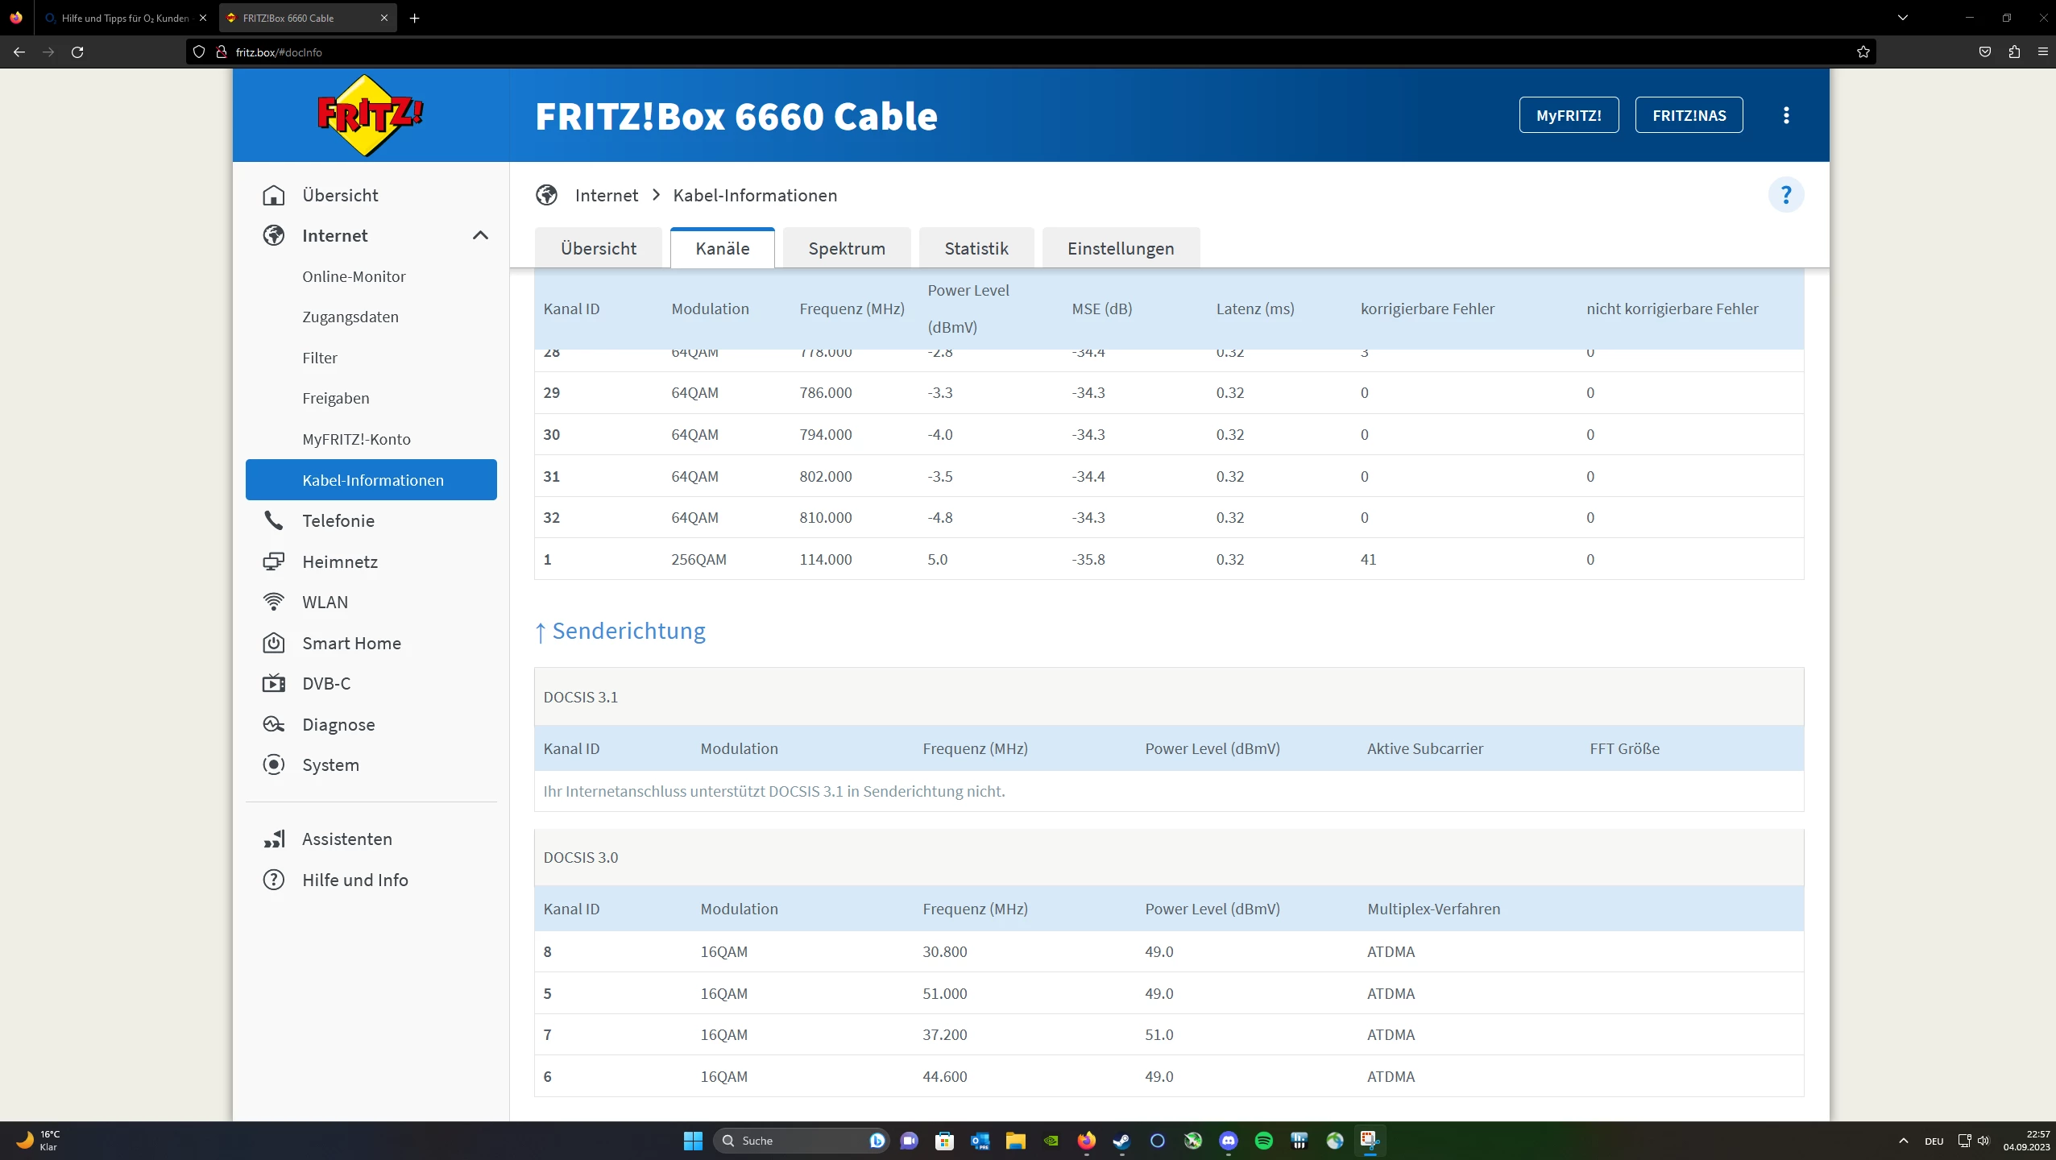This screenshot has height=1160, width=2056.
Task: Click the DVB-C television icon
Action: pyautogui.click(x=274, y=683)
